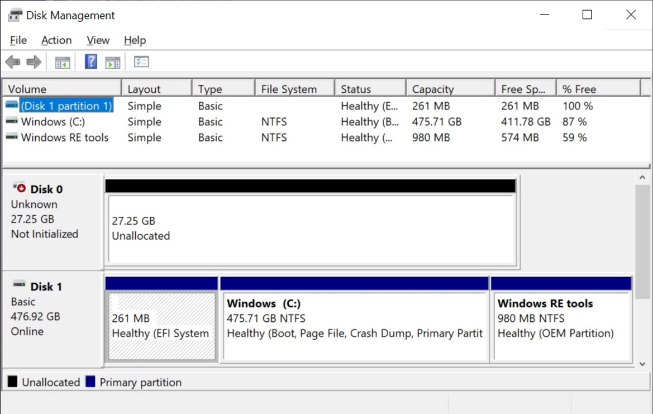Click the drive icon beside Windows RE tools row
Screen dimensions: 653x414
pyautogui.click(x=12, y=137)
